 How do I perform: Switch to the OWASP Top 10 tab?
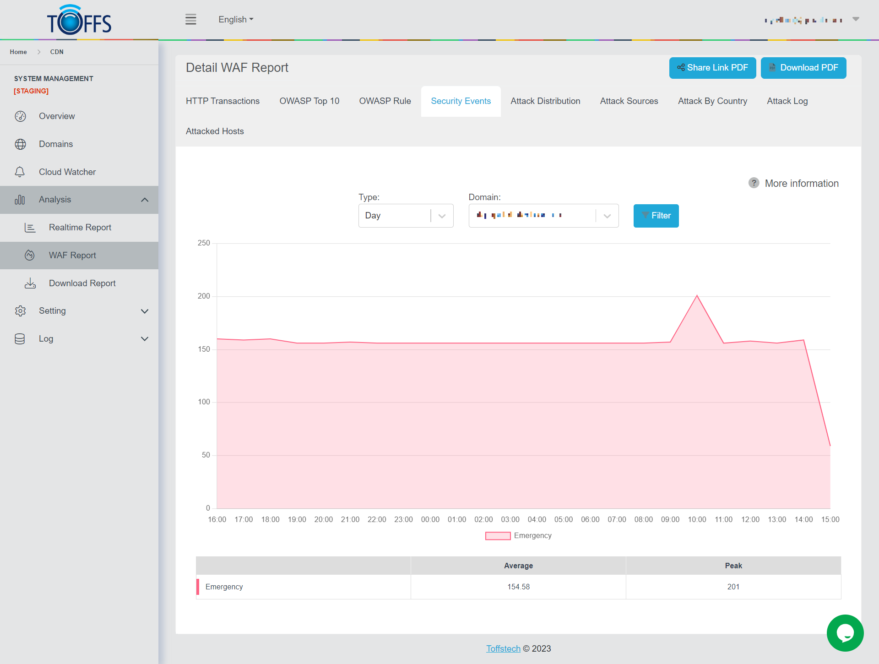click(x=309, y=101)
